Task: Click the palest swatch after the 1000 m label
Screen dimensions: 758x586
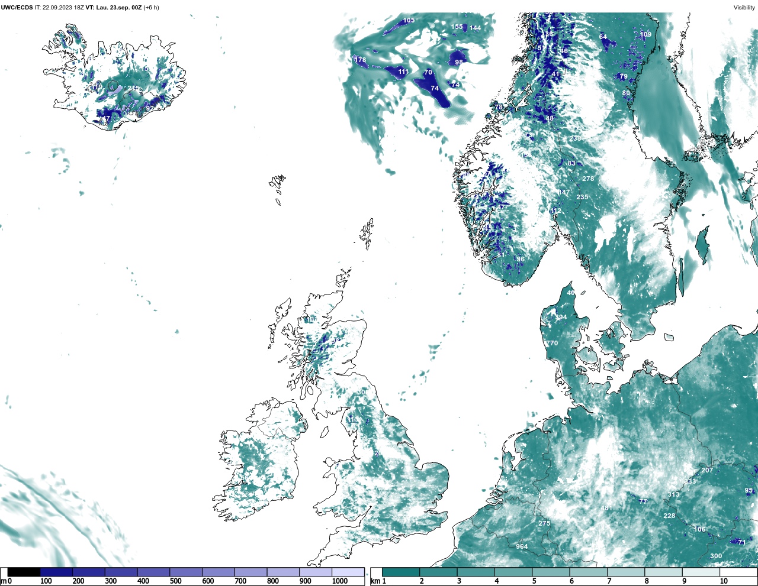Action: click(348, 572)
